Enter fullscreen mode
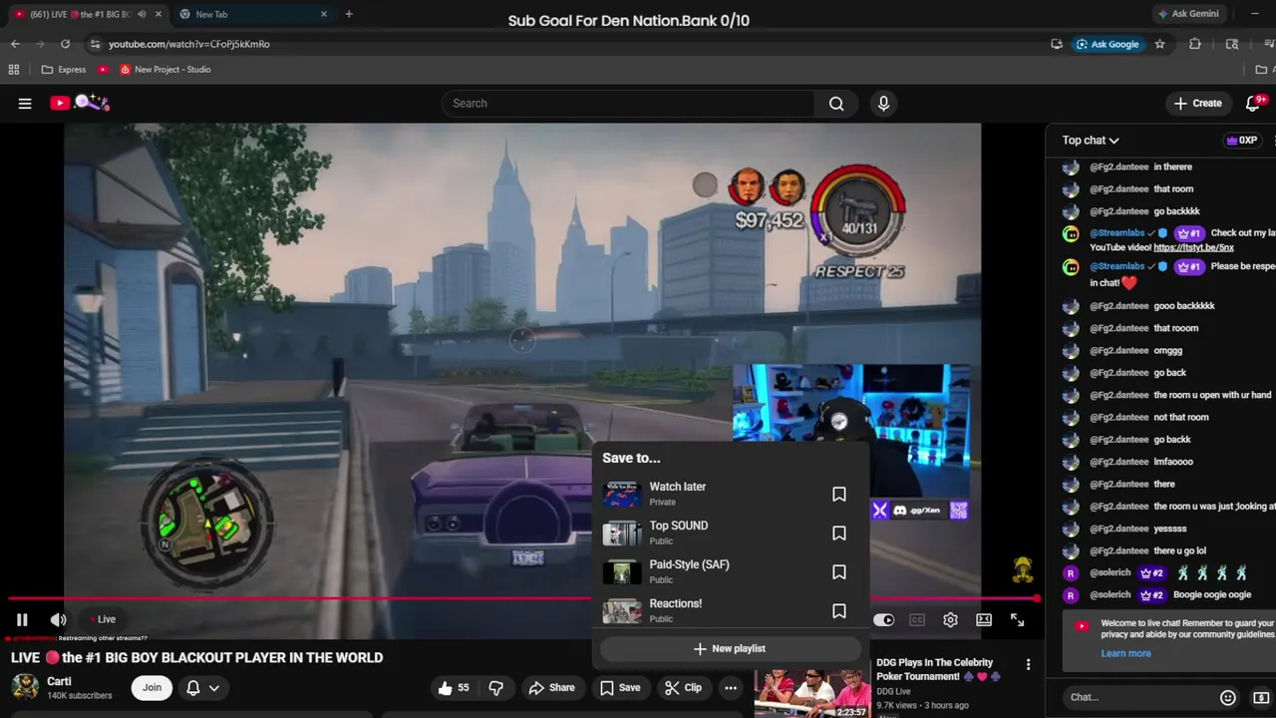 tap(1017, 619)
